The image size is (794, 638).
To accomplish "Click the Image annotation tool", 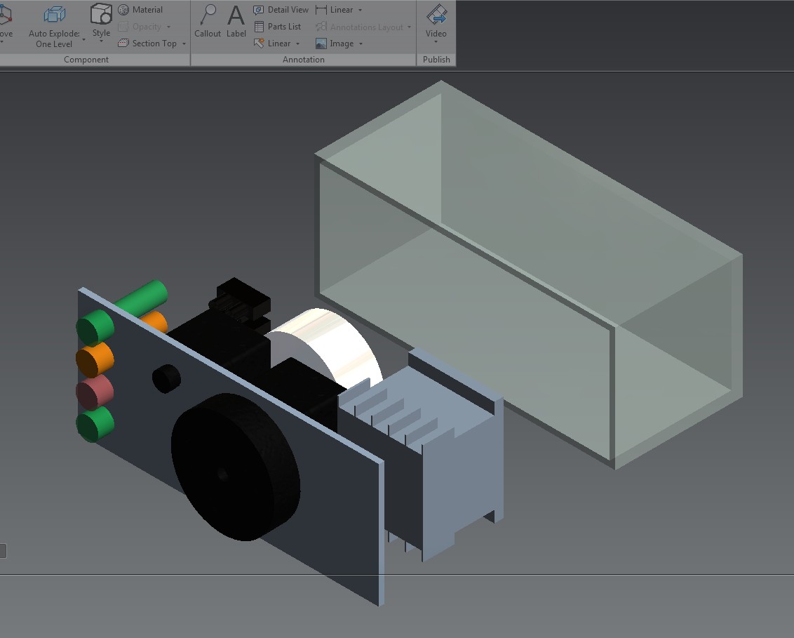I will click(x=335, y=44).
